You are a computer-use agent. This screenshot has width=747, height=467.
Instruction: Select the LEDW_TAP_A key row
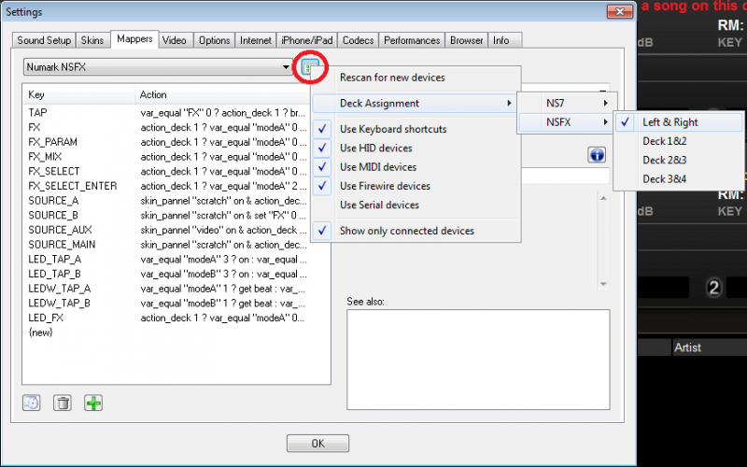tap(176, 289)
